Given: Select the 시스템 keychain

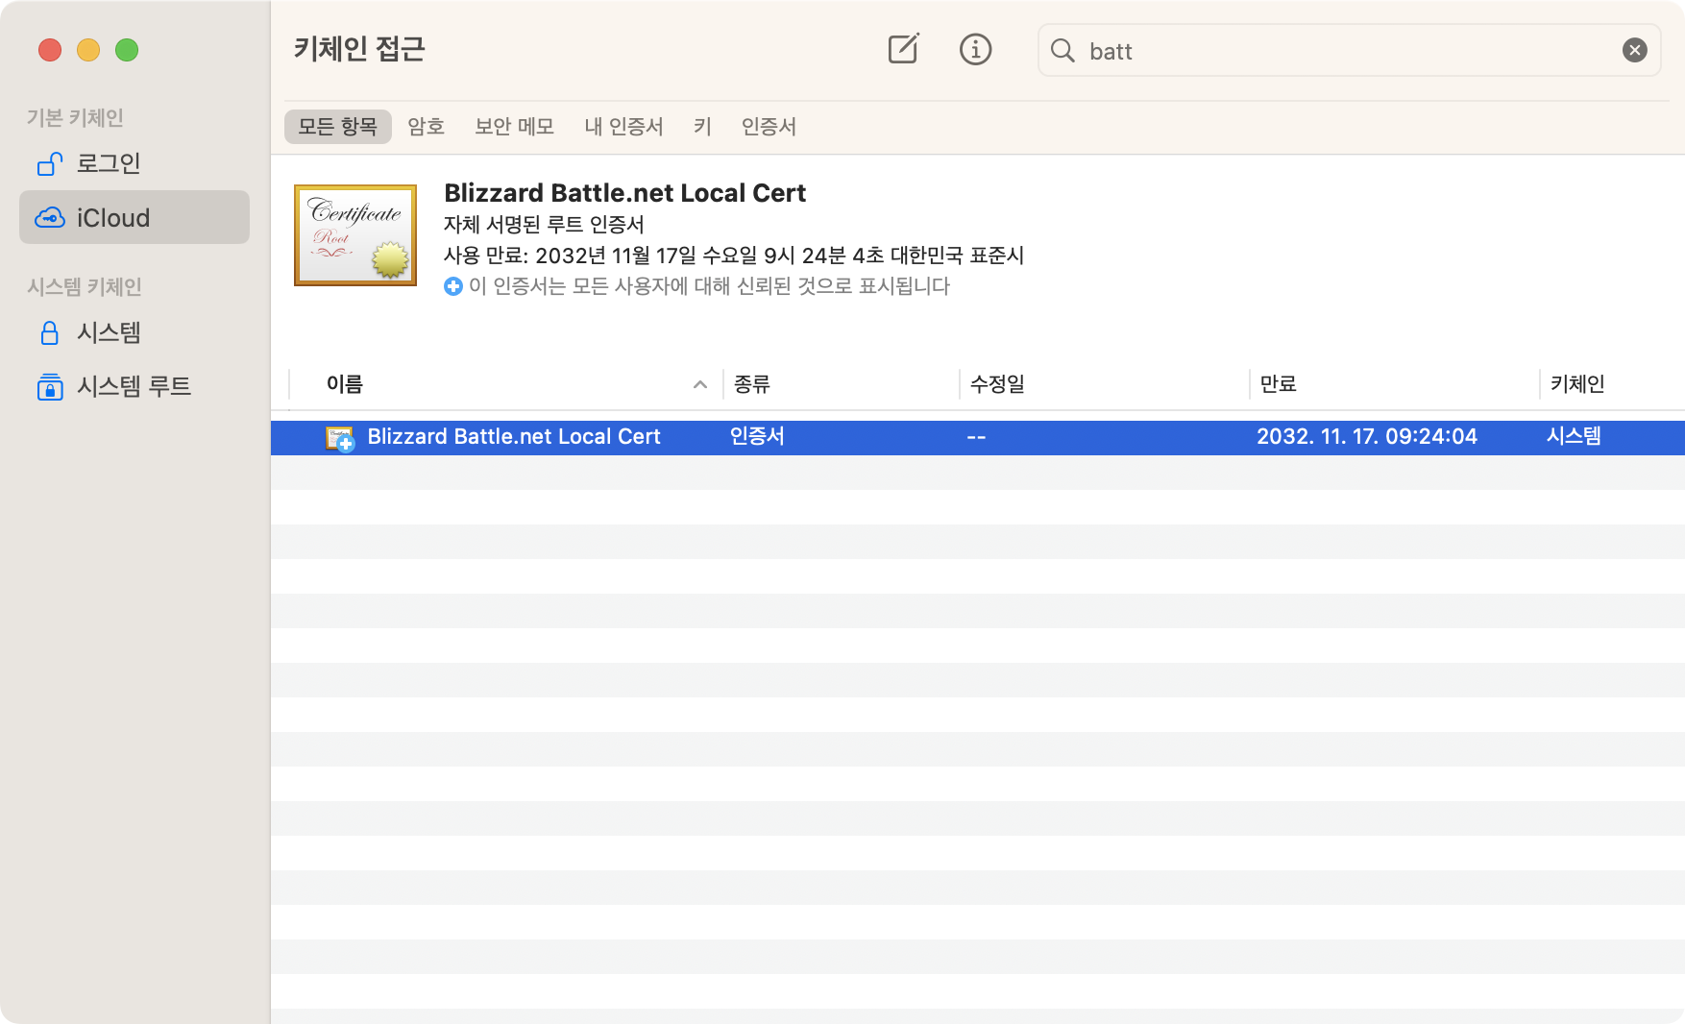Looking at the screenshot, I should tap(134, 332).
